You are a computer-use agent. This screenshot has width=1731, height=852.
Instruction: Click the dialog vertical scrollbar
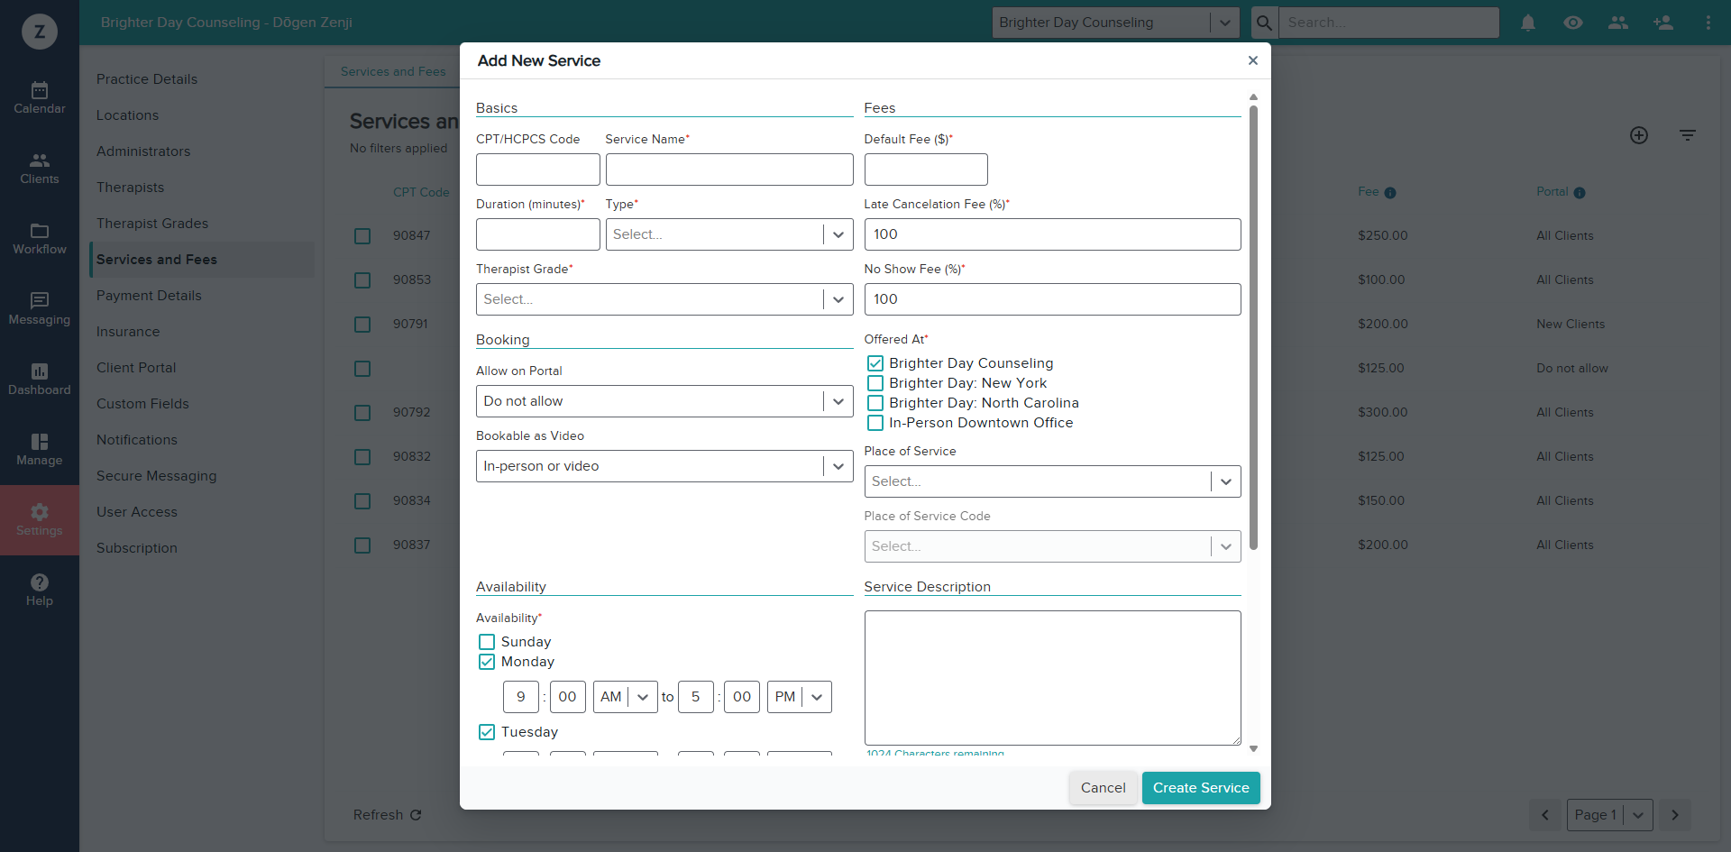[1253, 327]
